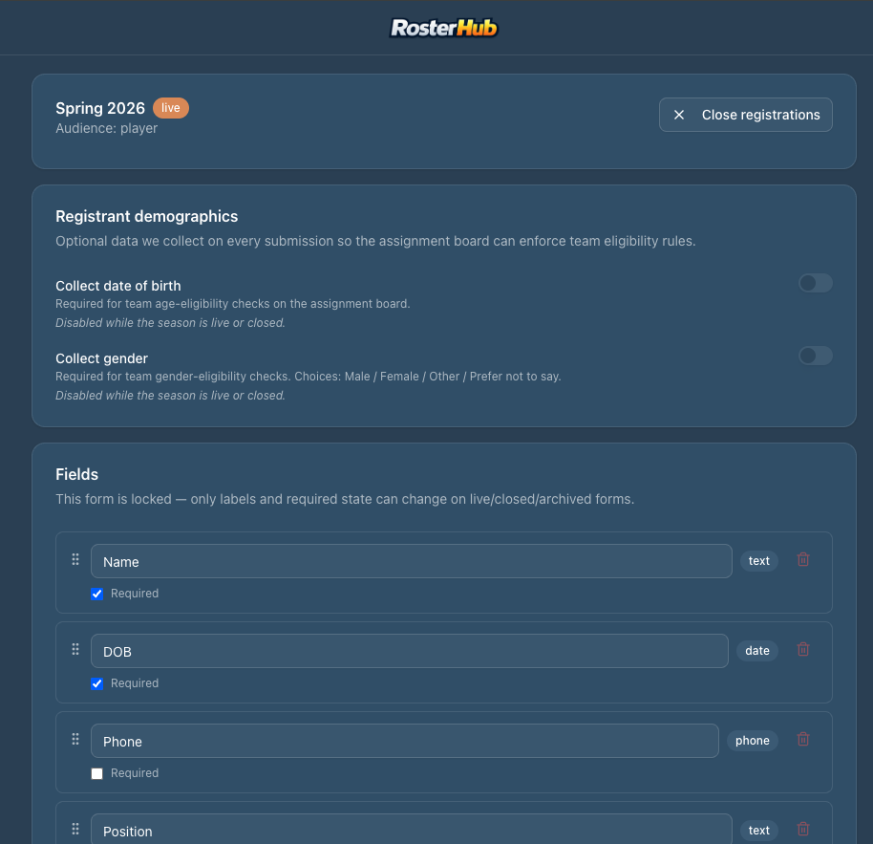The width and height of the screenshot is (873, 844).
Task: Click the drag handle for Phone field
Action: tap(75, 739)
